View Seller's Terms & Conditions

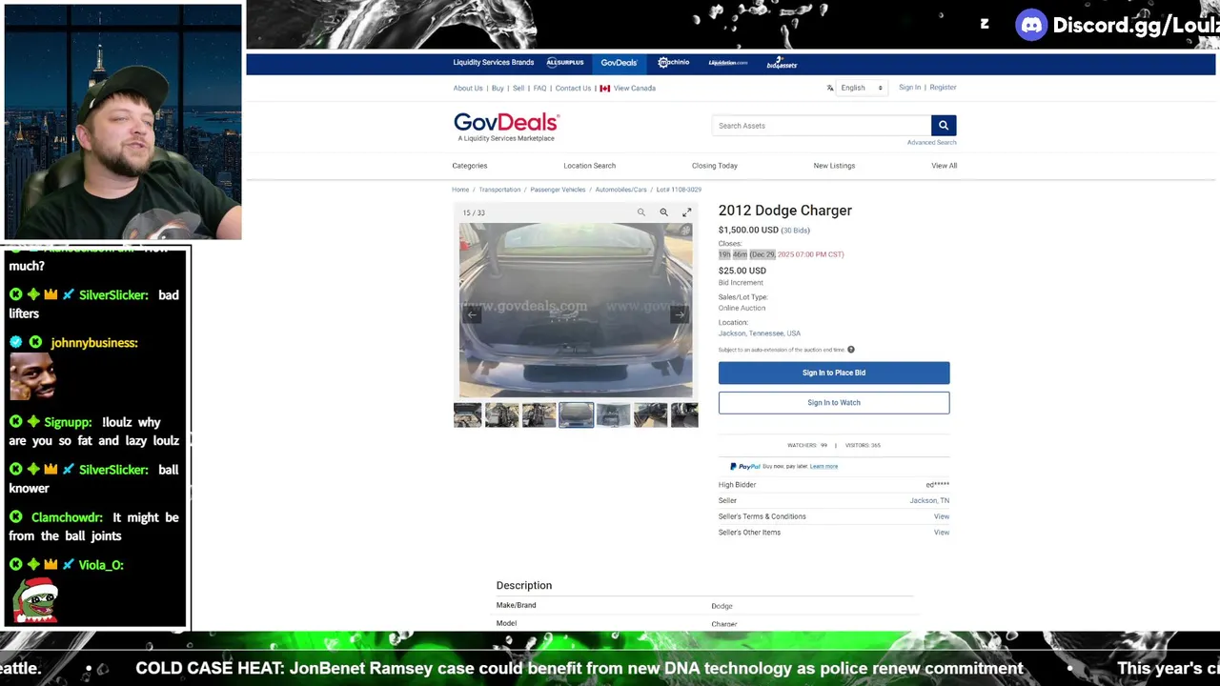tap(942, 516)
